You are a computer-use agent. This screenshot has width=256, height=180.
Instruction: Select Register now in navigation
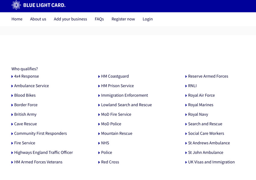[x=123, y=19]
